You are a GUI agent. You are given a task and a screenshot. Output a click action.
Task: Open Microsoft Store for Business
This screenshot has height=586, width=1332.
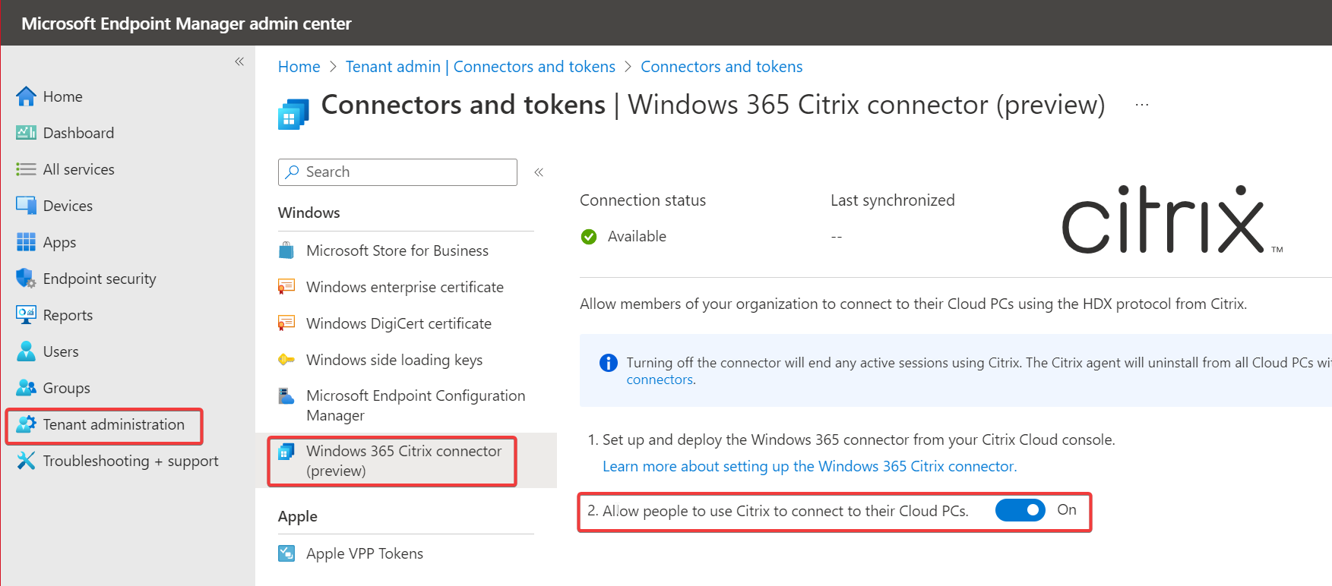(397, 250)
